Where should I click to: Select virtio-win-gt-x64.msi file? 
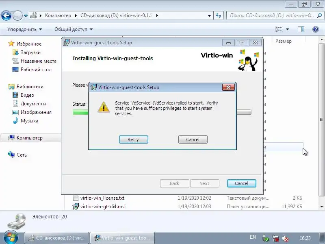pyautogui.click(x=103, y=207)
